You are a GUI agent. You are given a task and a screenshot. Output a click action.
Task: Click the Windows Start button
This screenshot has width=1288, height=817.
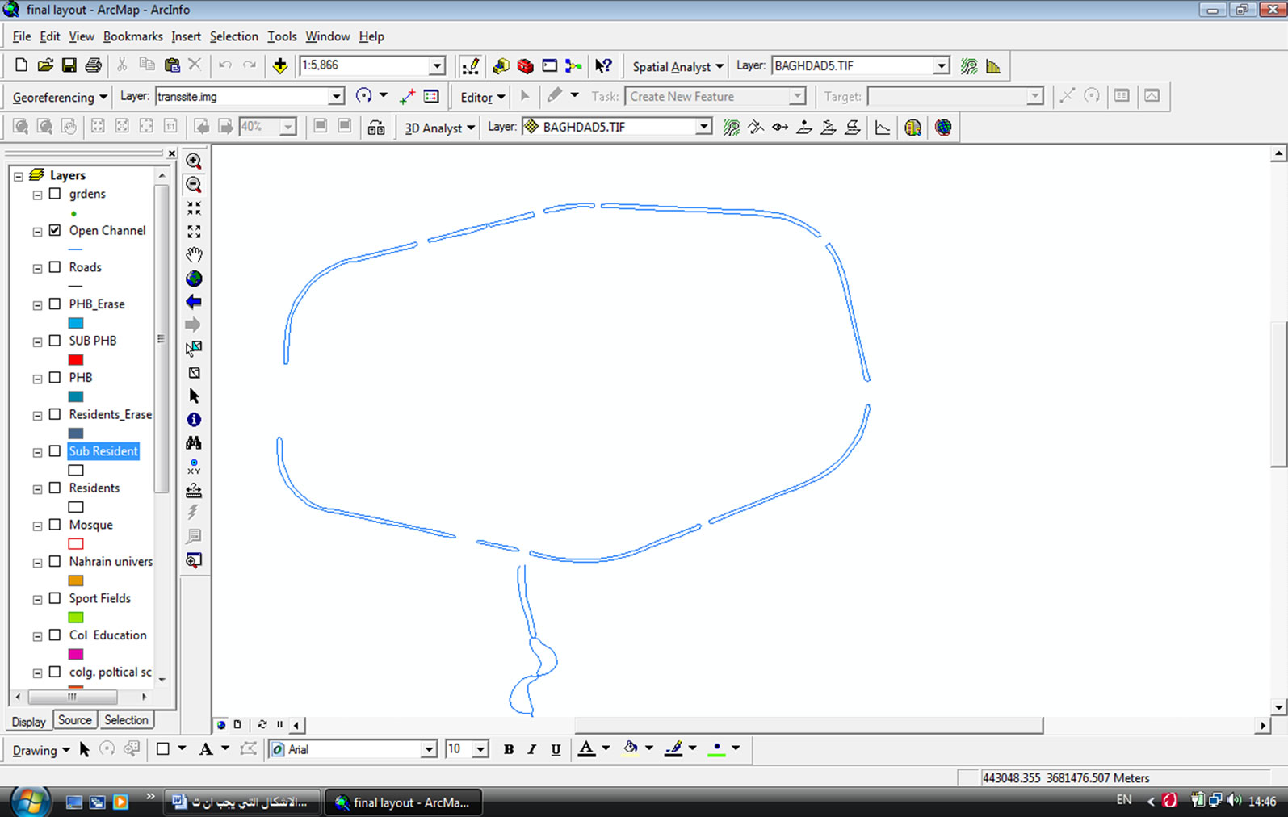click(x=30, y=801)
